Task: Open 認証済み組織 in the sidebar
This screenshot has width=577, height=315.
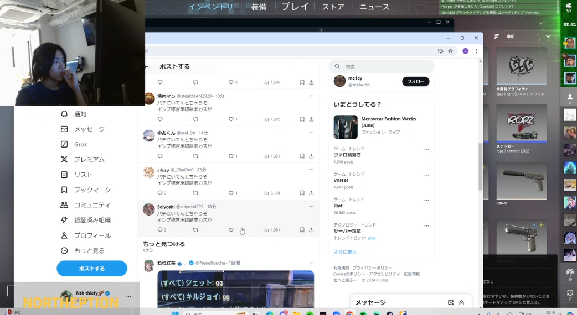Action: [x=86, y=220]
